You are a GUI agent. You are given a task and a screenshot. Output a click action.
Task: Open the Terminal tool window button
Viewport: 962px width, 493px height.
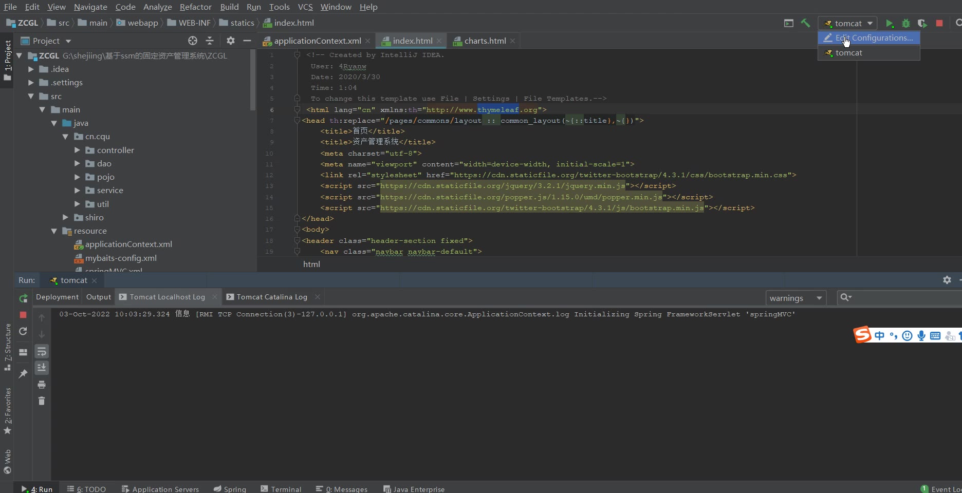pyautogui.click(x=281, y=489)
